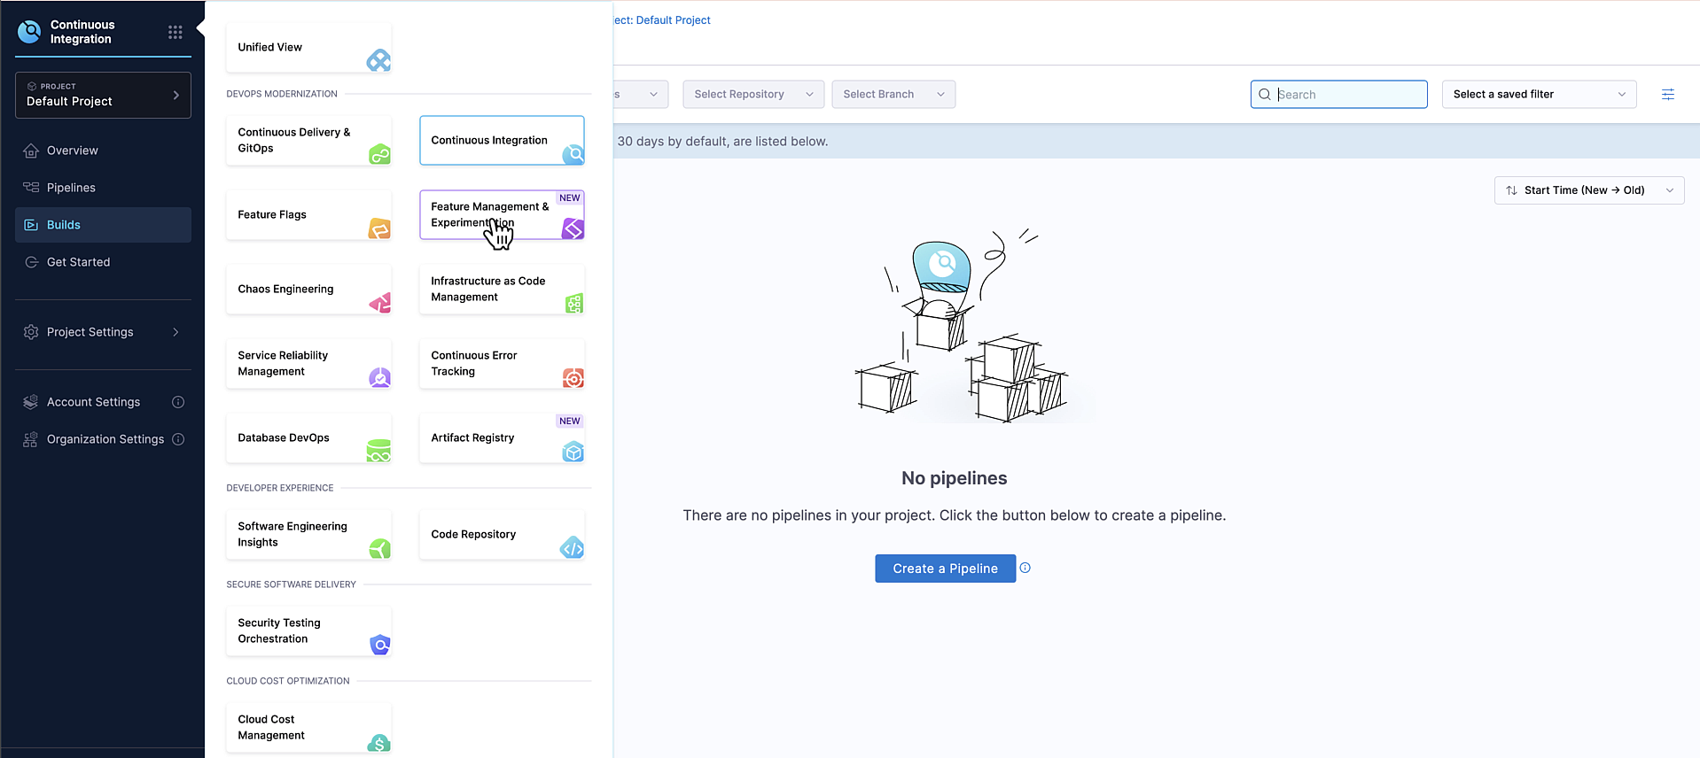
Task: Go to Pipelines in the sidebar
Action: (71, 188)
